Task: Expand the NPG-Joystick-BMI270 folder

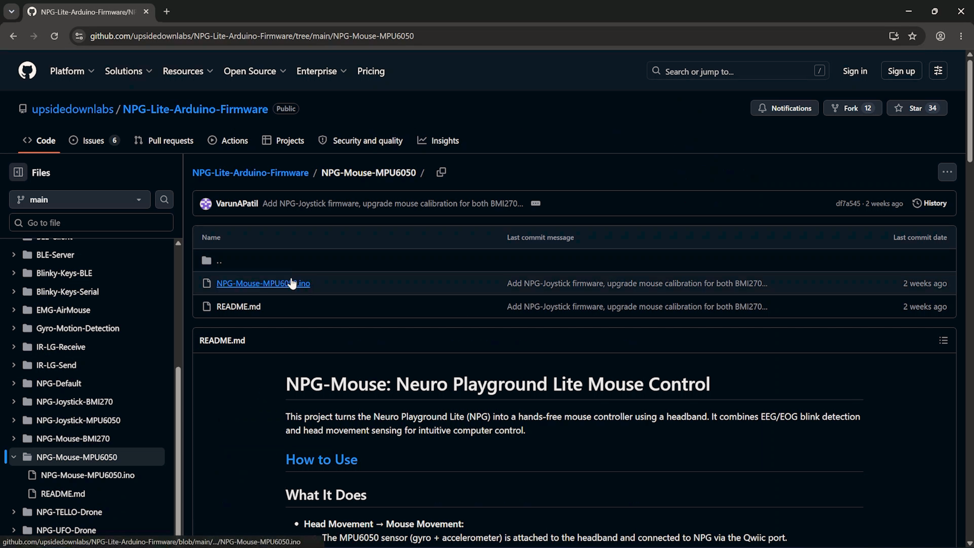Action: tap(14, 402)
